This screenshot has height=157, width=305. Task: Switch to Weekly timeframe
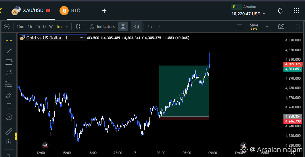[x=51, y=27]
